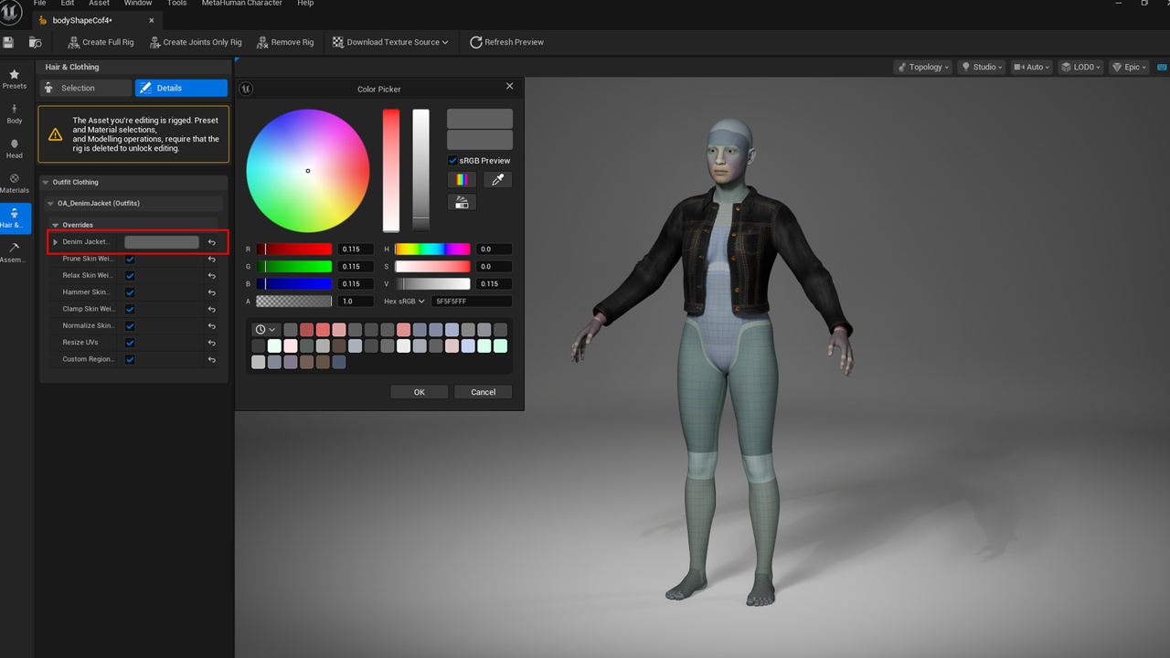
Task: Click the color spectrum mode button
Action: point(462,180)
